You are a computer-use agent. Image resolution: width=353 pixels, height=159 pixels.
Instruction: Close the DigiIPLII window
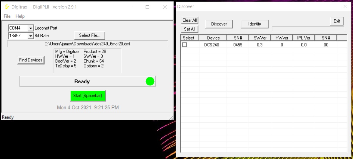tap(165, 7)
